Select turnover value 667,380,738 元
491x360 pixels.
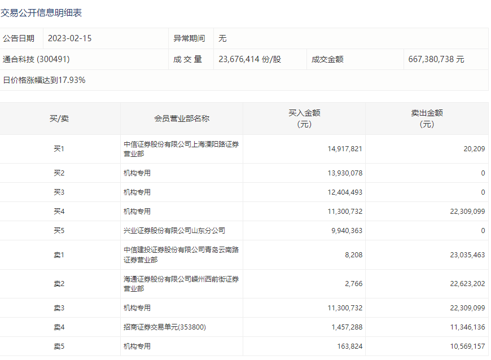pyautogui.click(x=436, y=59)
